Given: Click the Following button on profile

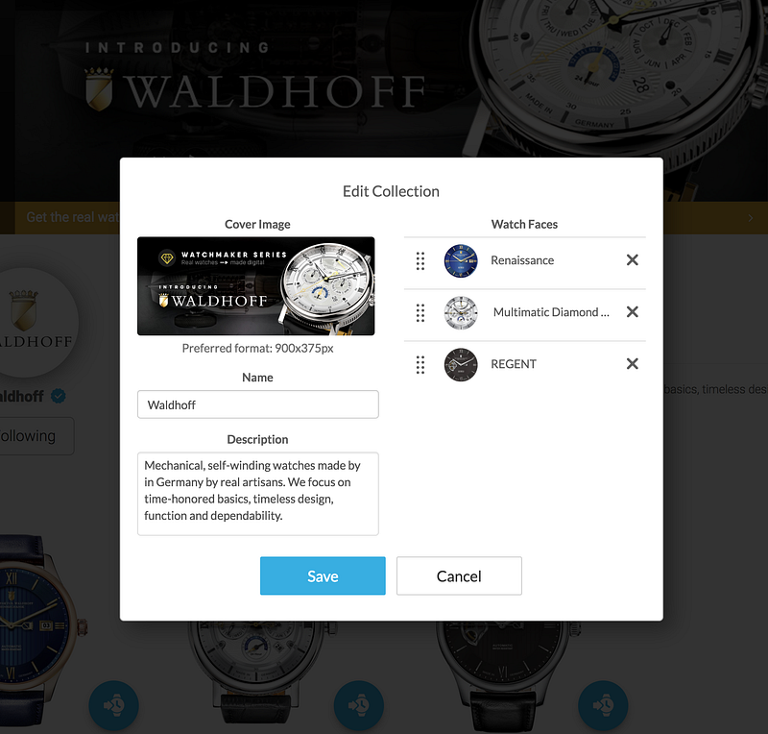Looking at the screenshot, I should [34, 436].
